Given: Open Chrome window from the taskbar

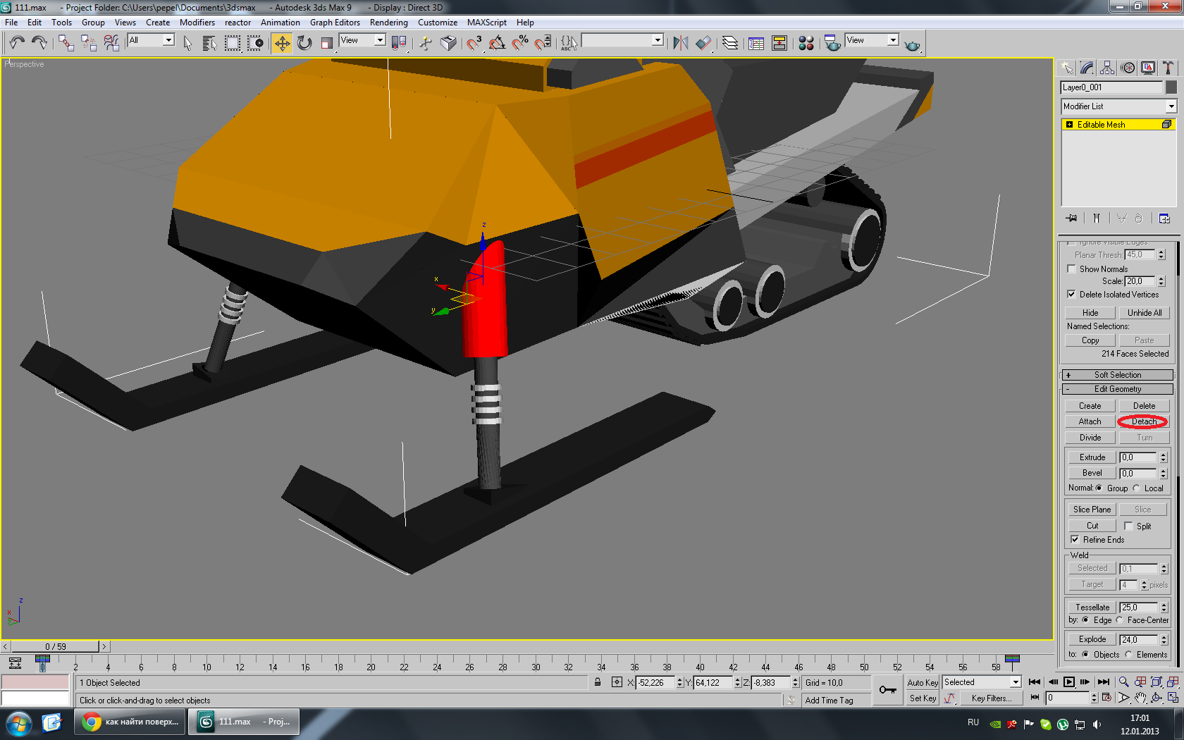Looking at the screenshot, I should point(130,722).
